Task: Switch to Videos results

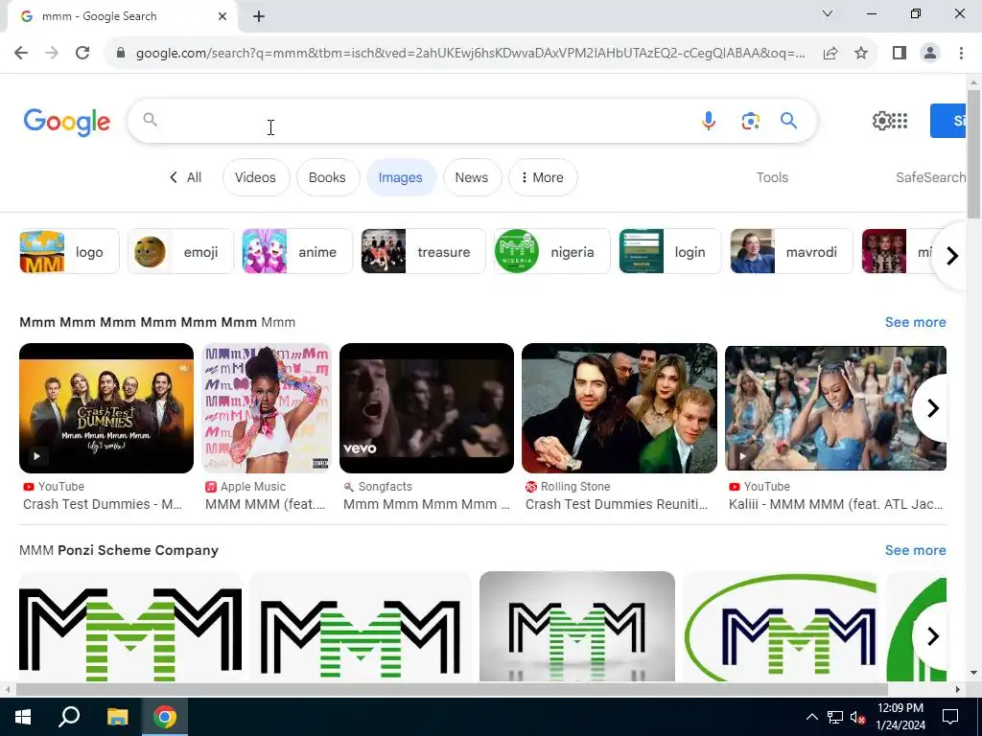Action: [255, 177]
